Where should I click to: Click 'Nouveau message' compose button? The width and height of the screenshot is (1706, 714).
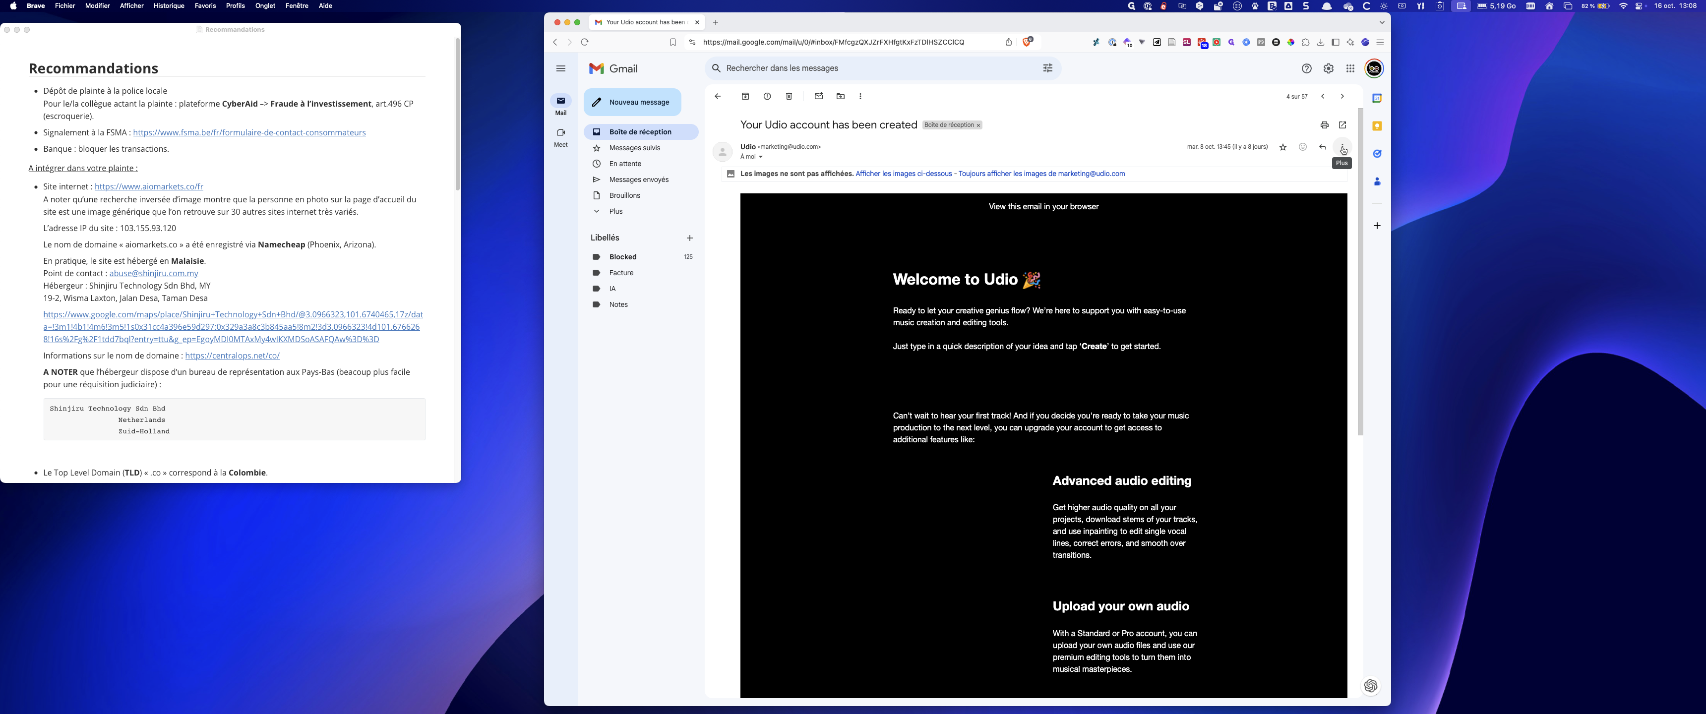(x=632, y=102)
